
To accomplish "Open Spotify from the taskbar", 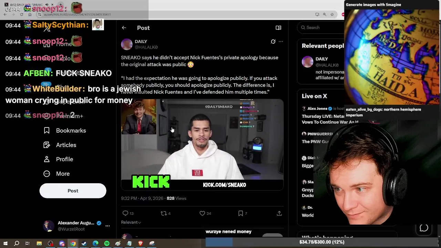I will pyautogui.click(x=107, y=244).
